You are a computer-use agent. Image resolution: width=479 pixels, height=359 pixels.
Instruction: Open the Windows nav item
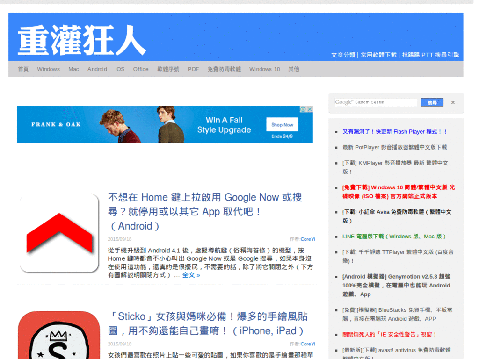tap(48, 69)
